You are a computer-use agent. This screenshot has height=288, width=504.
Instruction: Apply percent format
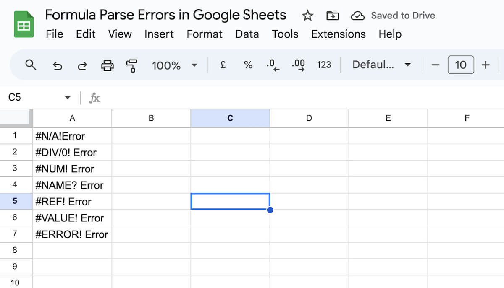tap(248, 65)
